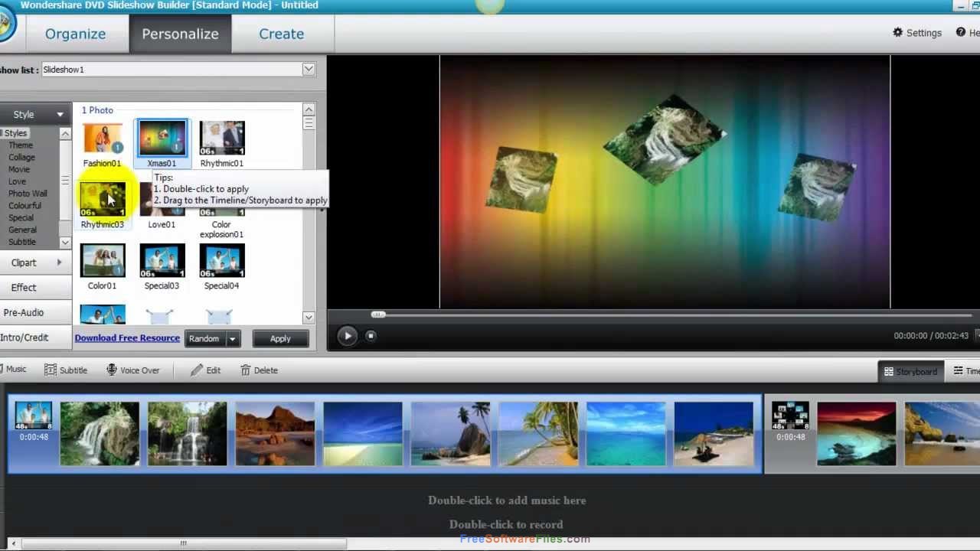980x551 pixels.
Task: Select the rocky waterfall photo in storyboard
Action: tap(100, 433)
